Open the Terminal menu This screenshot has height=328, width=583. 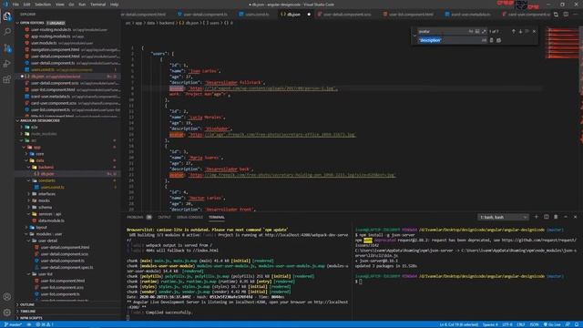(x=97, y=5)
